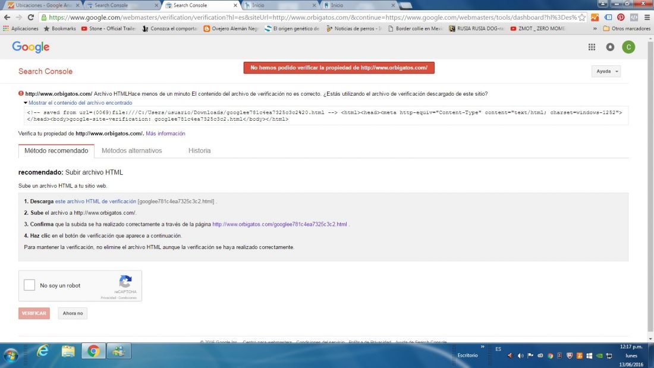Open the RUSIA RUSIA DOG bookmark
The width and height of the screenshot is (654, 368).
tap(477, 29)
